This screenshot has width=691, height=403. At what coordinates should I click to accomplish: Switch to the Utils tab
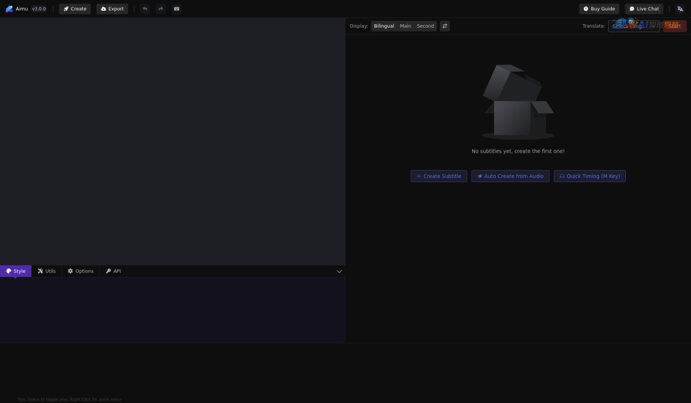[x=47, y=271]
